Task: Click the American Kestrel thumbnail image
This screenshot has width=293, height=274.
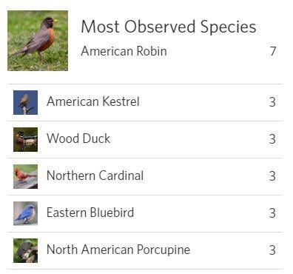Action: tap(25, 102)
